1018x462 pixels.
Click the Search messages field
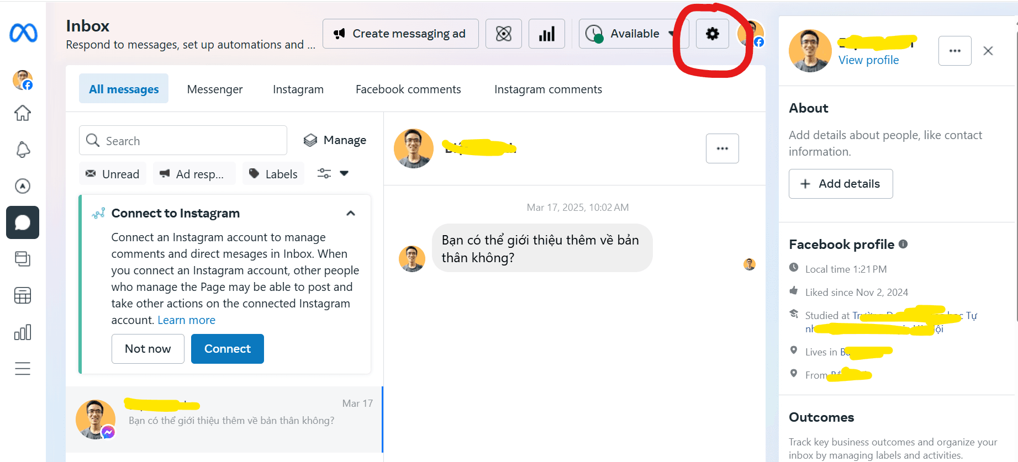point(183,140)
